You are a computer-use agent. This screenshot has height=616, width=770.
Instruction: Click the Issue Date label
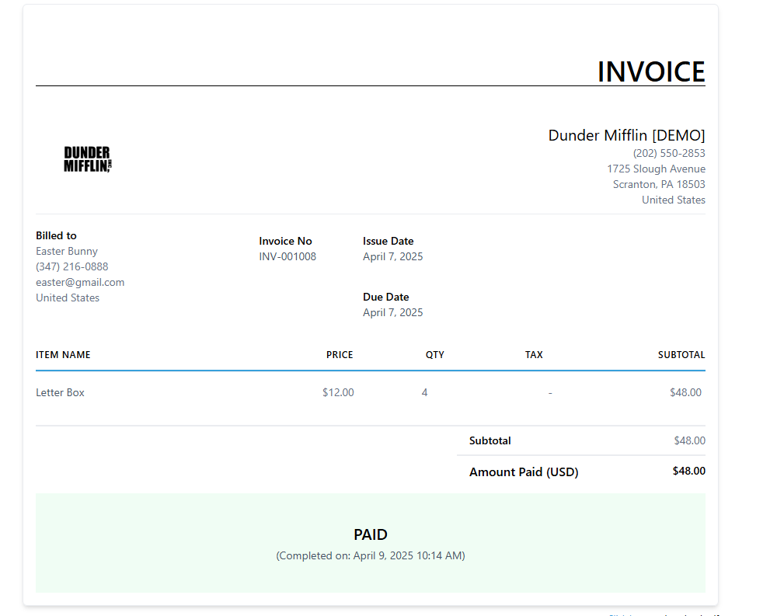388,241
